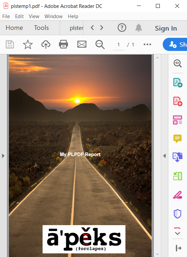Open the Find text magnifier icon
This screenshot has height=257, width=187.
pyautogui.click(x=100, y=44)
